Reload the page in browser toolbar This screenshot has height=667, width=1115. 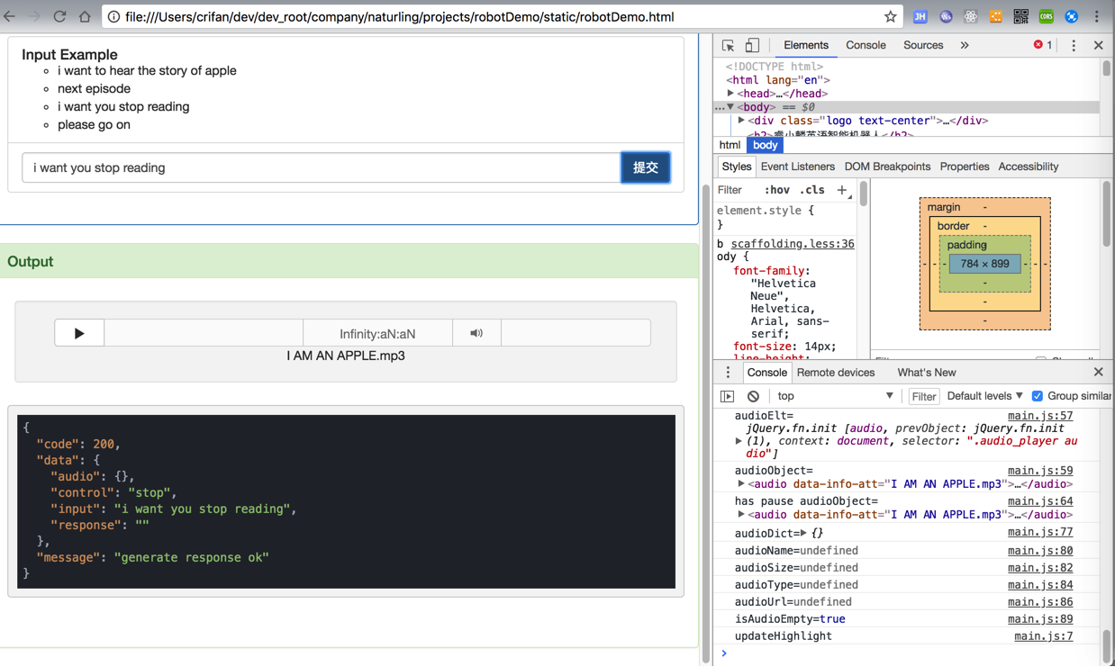59,16
